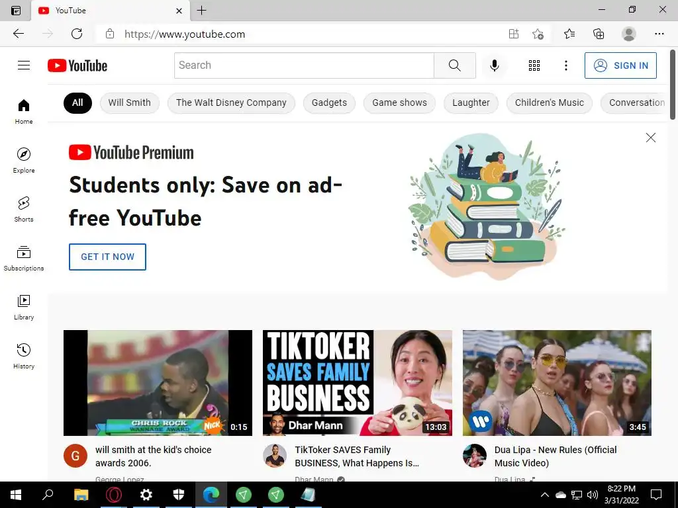The height and width of the screenshot is (508, 678).
Task: Click the browser address bar URL
Action: (185, 34)
